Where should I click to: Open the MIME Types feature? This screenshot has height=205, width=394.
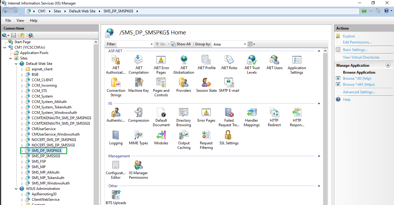coord(138,138)
